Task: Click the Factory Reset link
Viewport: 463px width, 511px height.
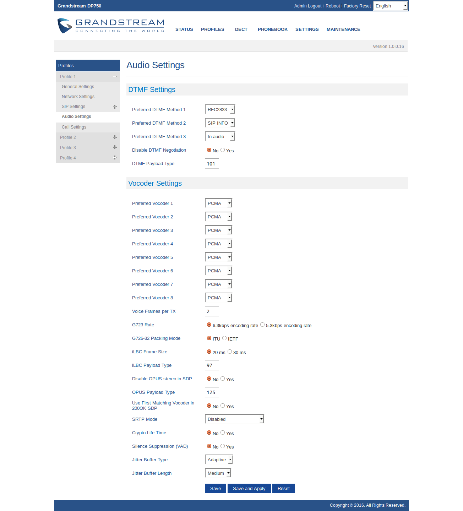Action: (x=357, y=6)
